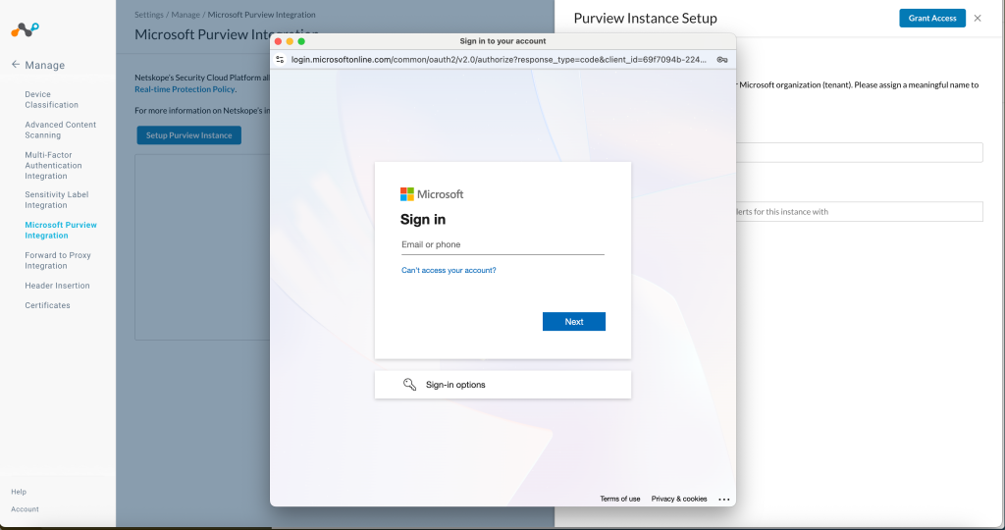
Task: Open Device Classification settings
Action: point(51,99)
